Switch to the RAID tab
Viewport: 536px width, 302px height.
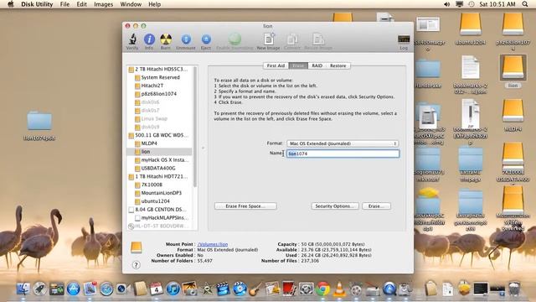tap(317, 65)
